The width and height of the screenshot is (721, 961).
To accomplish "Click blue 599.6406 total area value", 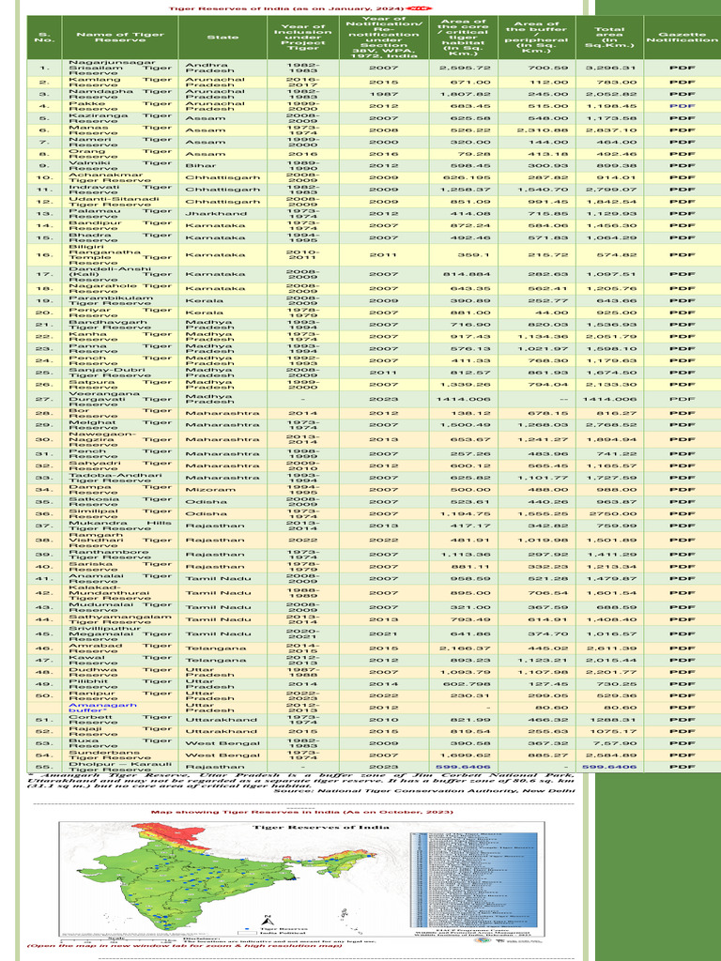I will pos(608,768).
